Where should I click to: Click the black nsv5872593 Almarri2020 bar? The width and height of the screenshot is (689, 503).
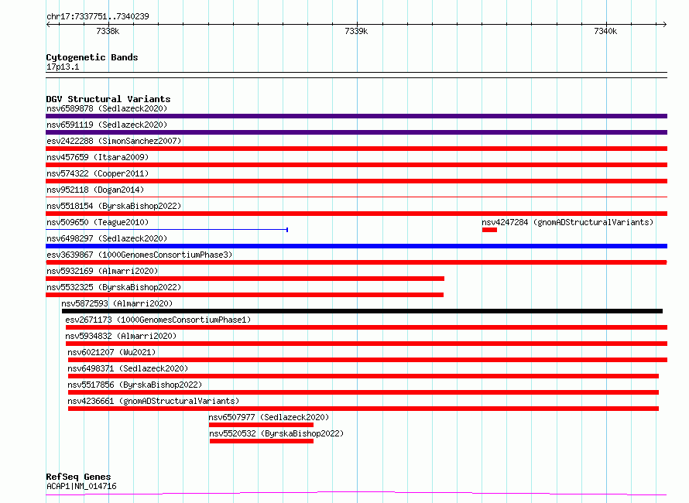coord(362,311)
